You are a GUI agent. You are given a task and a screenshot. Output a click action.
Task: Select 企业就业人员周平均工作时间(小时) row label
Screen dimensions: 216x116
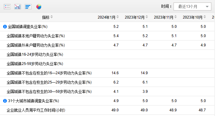pyautogui.click(x=36, y=110)
